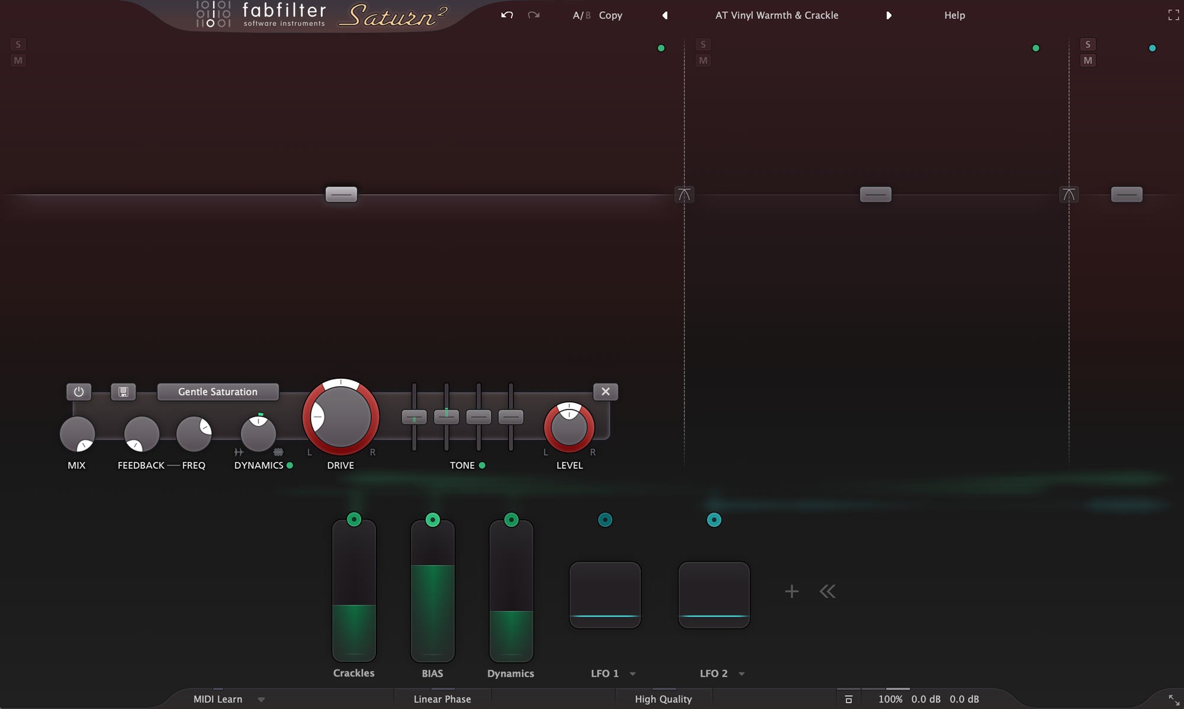Click the output options icon in bottom bar
Image resolution: width=1184 pixels, height=709 pixels.
pos(848,699)
